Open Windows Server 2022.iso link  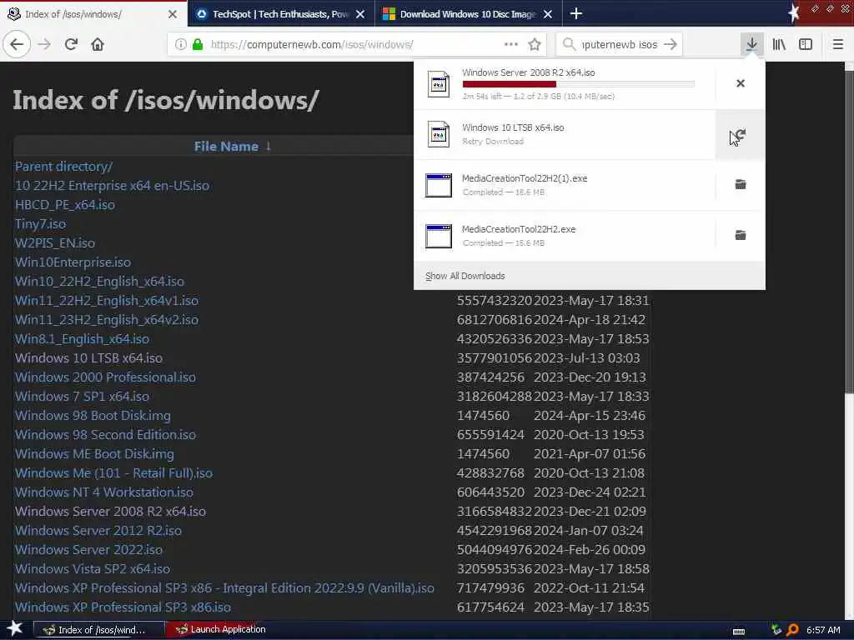88,549
